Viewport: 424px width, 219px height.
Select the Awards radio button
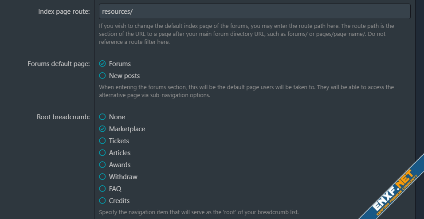point(102,165)
